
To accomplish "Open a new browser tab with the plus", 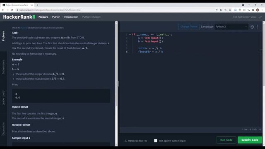I will click(x=37, y=5).
